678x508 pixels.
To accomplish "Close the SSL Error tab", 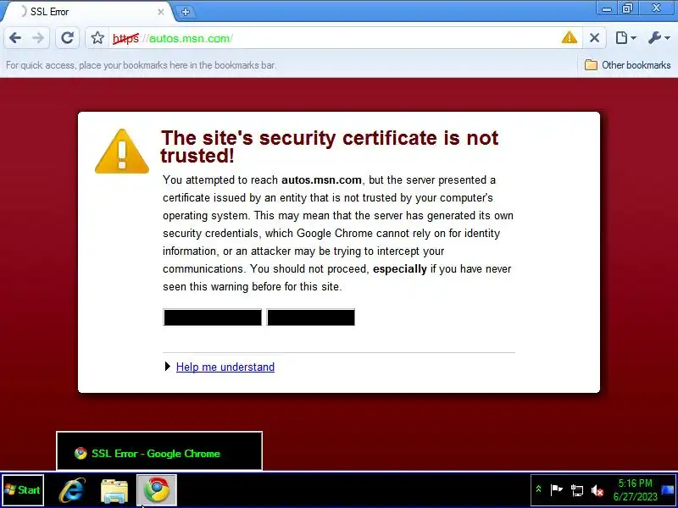I will (x=161, y=12).
